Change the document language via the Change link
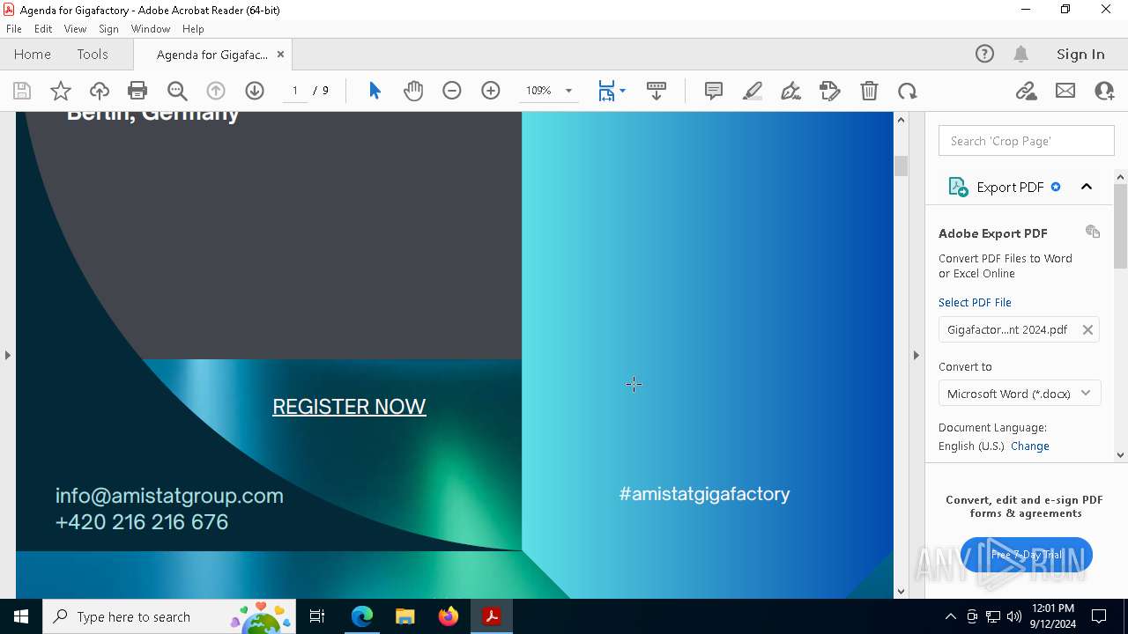 [x=1030, y=446]
